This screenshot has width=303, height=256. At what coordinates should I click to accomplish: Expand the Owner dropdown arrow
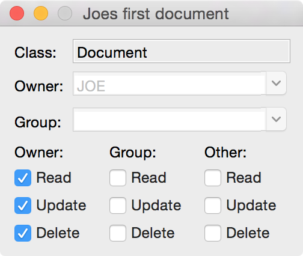pyautogui.click(x=276, y=83)
